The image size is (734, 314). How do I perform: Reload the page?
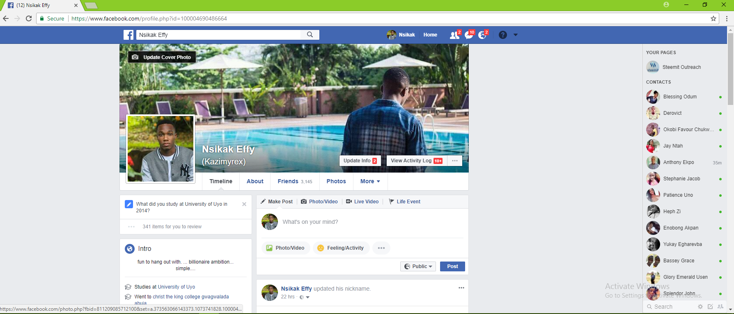pyautogui.click(x=29, y=18)
